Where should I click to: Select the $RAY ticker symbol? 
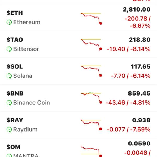[15, 120]
